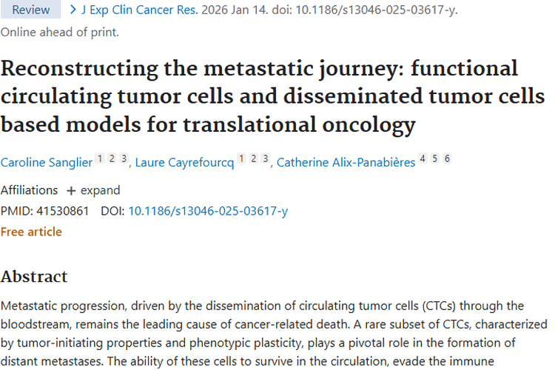Image resolution: width=555 pixels, height=370 pixels.
Task: Click affiliation 3 superscript next to Laure Cayrefourcq
Action: pyautogui.click(x=265, y=159)
